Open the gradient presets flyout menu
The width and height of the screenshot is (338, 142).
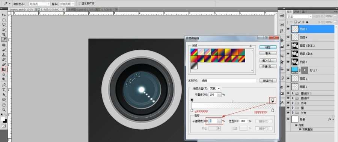tap(251, 46)
